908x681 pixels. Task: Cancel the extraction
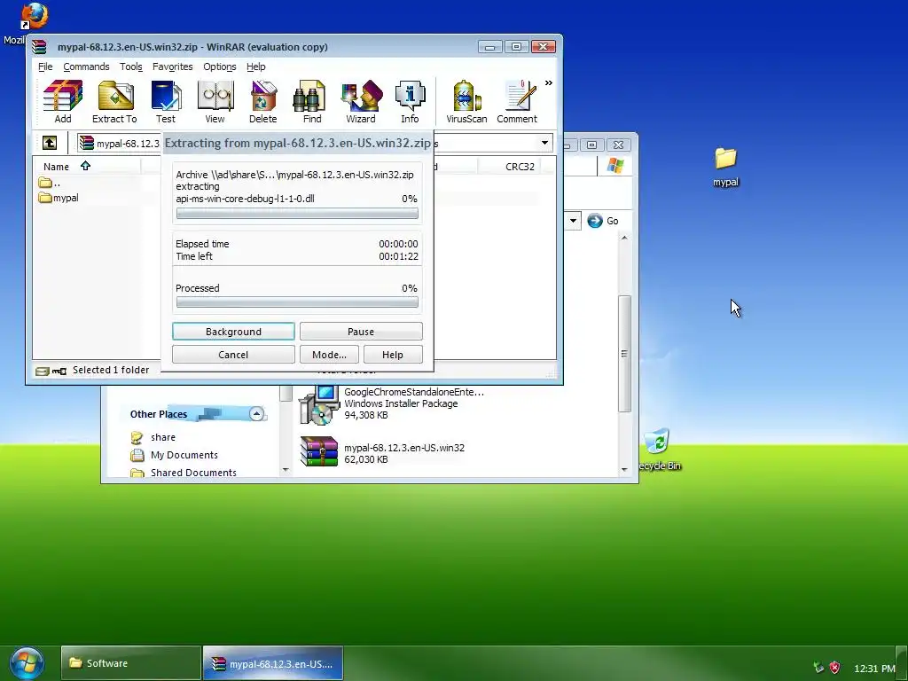(233, 355)
